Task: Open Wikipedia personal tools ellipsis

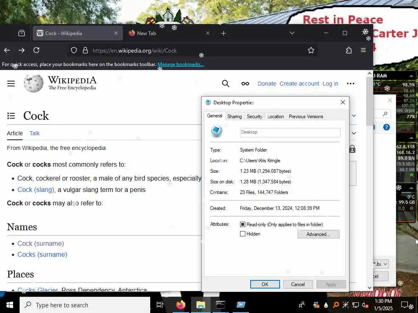Action: (351, 84)
